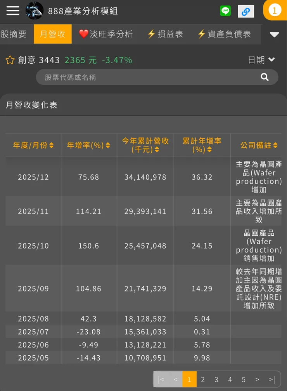This screenshot has height=391, width=287.
Task: Click cumulative revenue 29,393,141
Action: tap(145, 211)
